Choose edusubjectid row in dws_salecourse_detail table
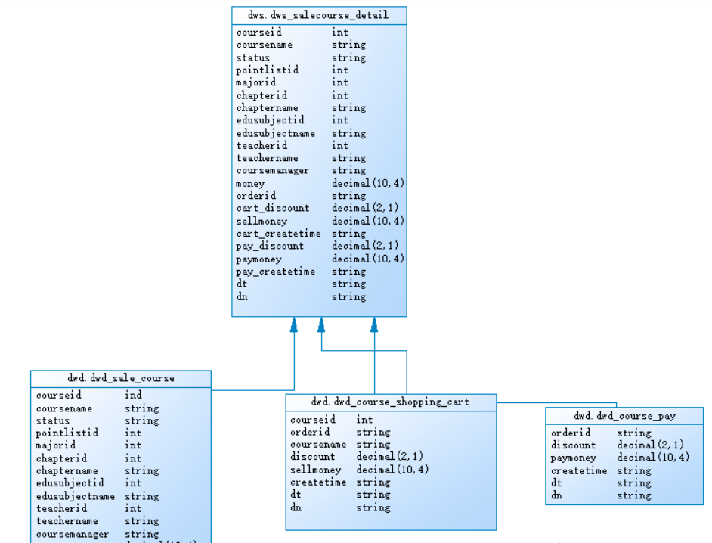Screen dimensions: 712x543 point(319,120)
